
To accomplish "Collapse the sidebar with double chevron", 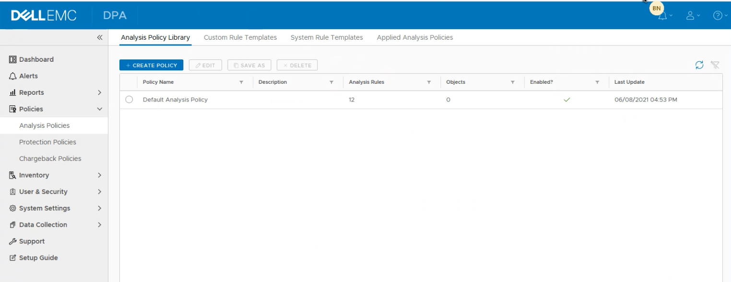I will coord(100,37).
